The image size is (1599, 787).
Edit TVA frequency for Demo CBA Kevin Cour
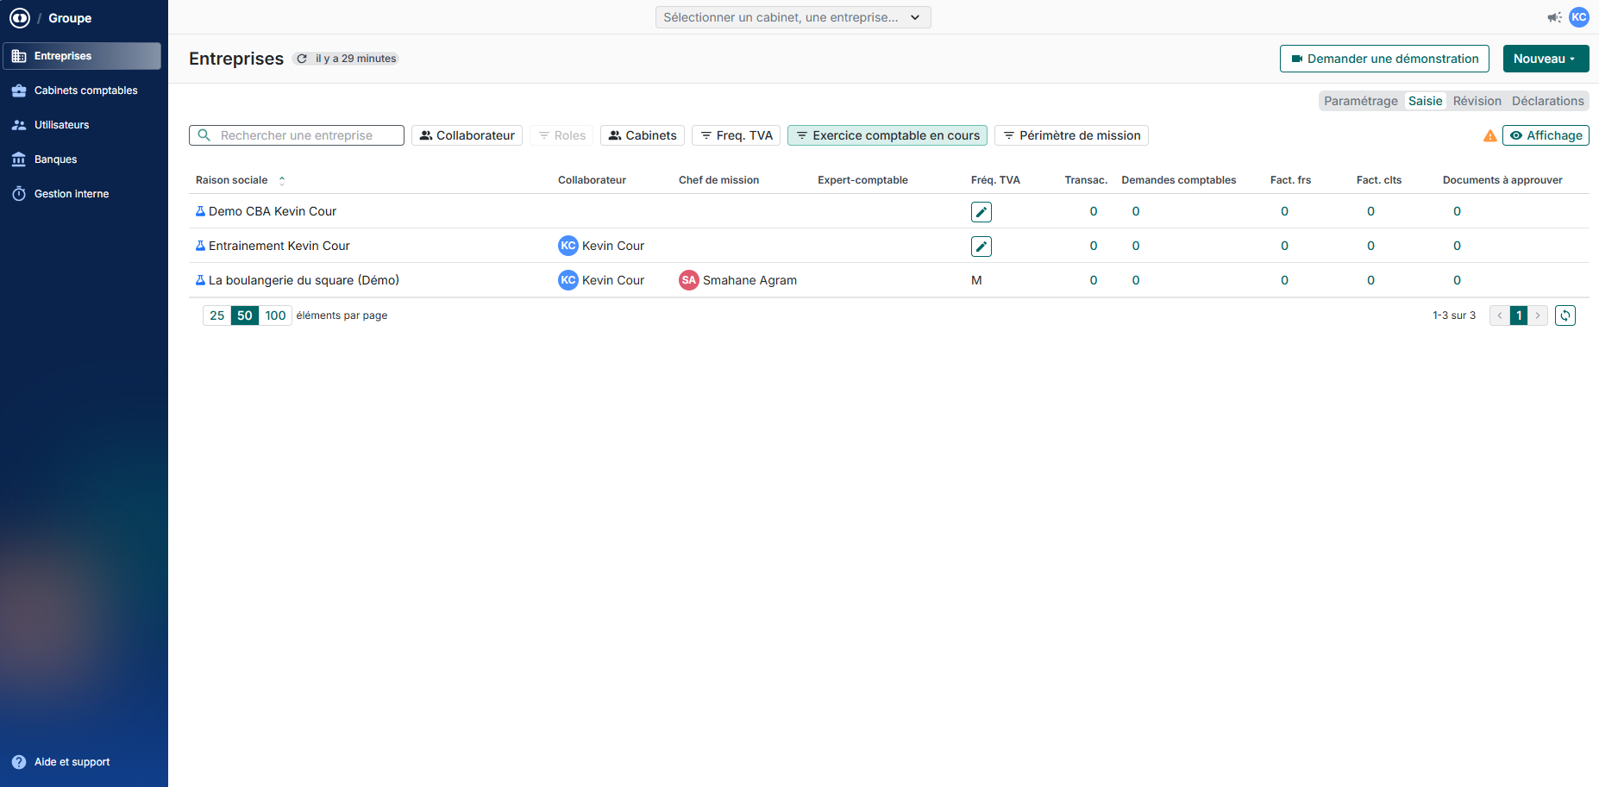pos(981,212)
